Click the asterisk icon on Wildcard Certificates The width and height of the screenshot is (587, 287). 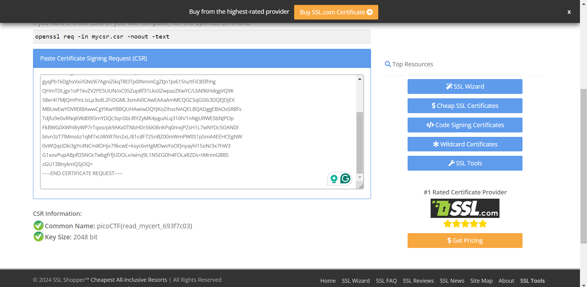coord(436,144)
